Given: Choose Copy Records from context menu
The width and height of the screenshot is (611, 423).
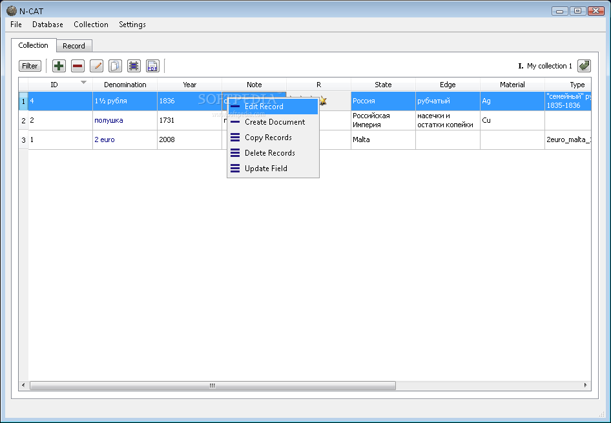Looking at the screenshot, I should pyautogui.click(x=273, y=138).
